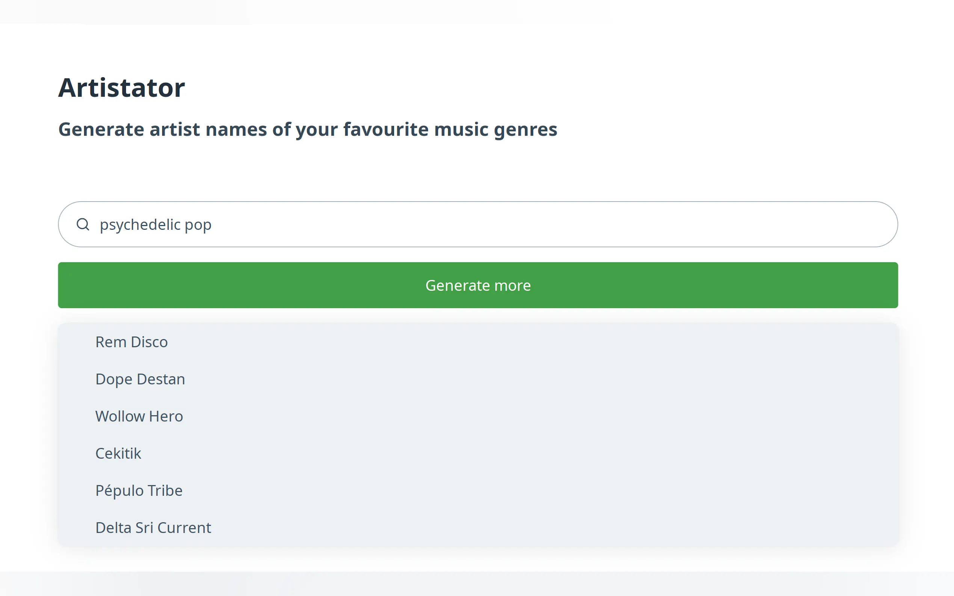Select the artist name Rem Disco
954x596 pixels.
tap(131, 342)
